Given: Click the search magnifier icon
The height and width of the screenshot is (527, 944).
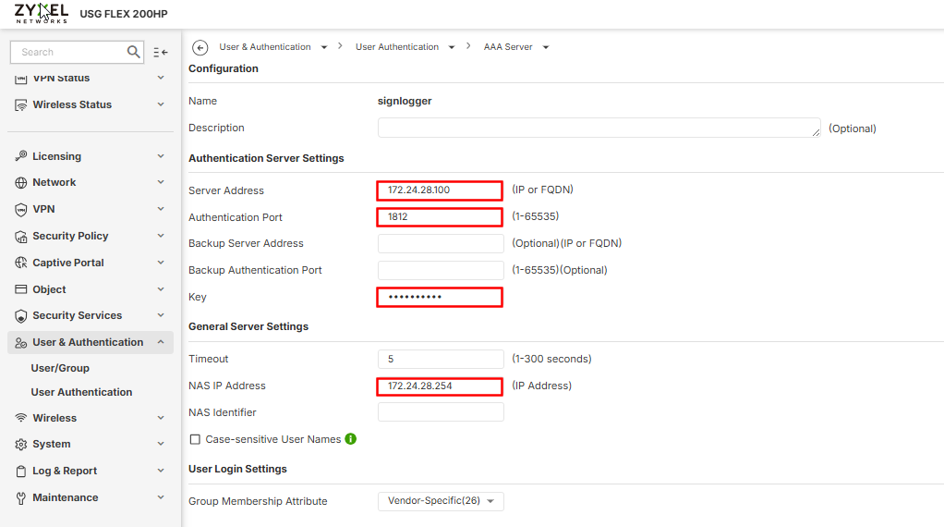Looking at the screenshot, I should pos(134,52).
